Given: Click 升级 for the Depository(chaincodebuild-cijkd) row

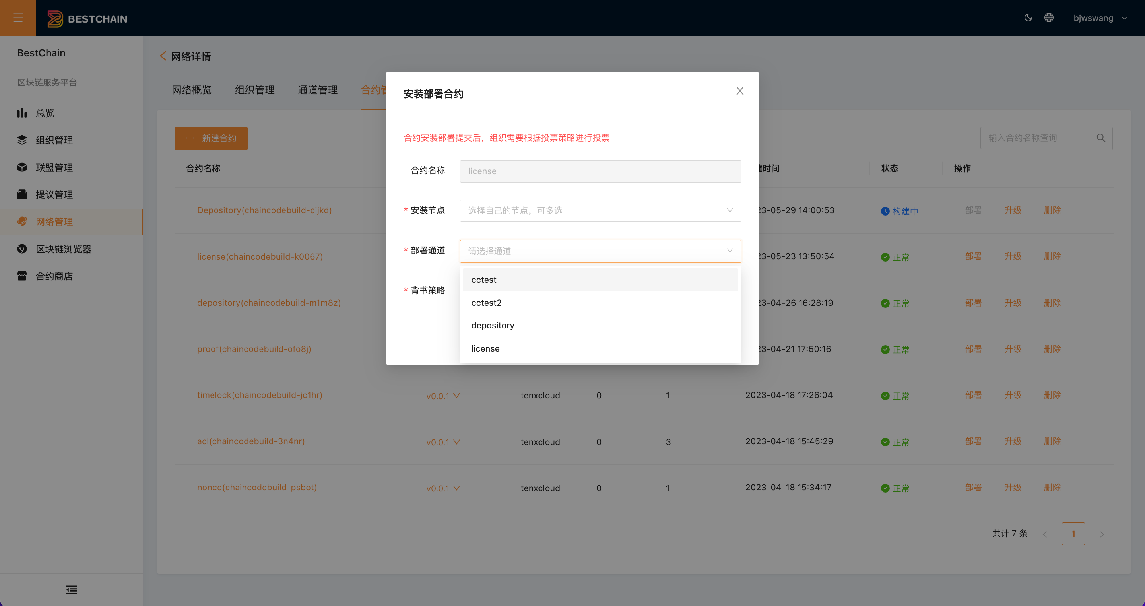Looking at the screenshot, I should (1013, 210).
